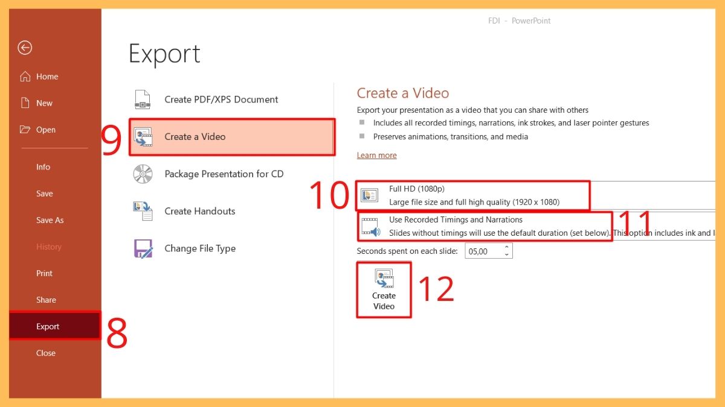Click Close in the sidebar

pos(45,353)
